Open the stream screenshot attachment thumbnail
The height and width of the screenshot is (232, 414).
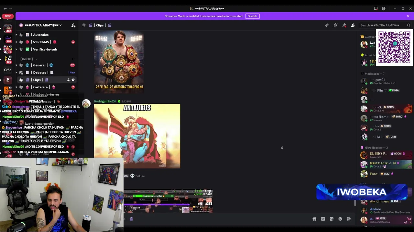point(168,201)
